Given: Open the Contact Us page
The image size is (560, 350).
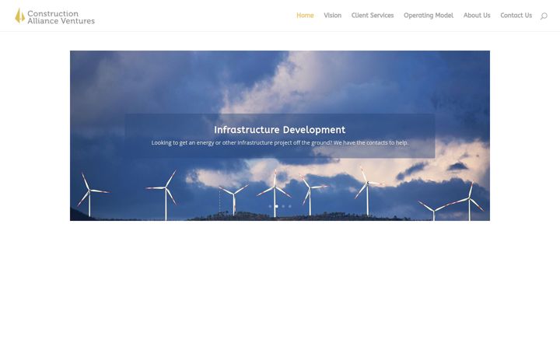Looking at the screenshot, I should point(516,16).
